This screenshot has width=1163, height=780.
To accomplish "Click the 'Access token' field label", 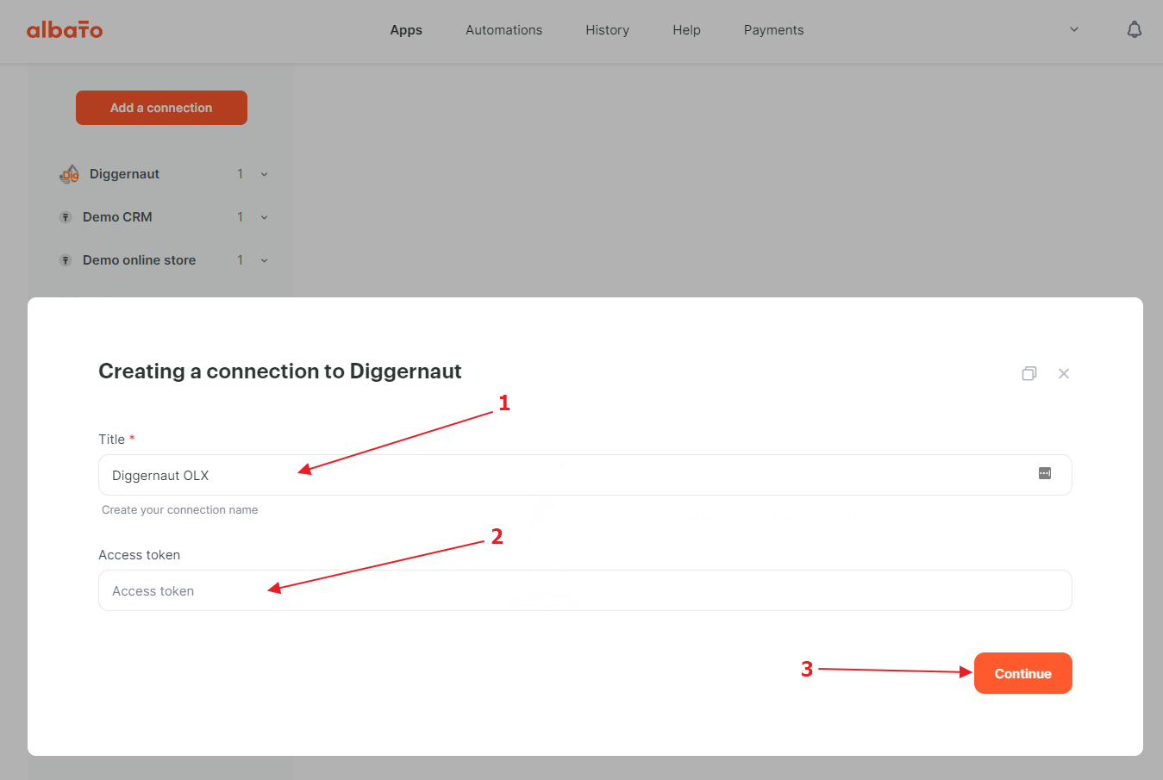I will pyautogui.click(x=140, y=555).
